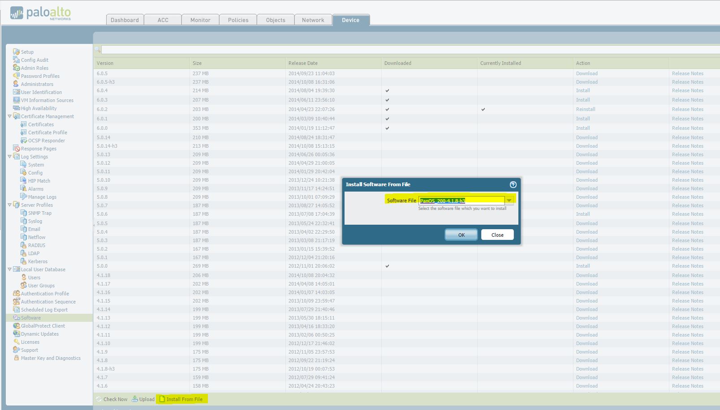
Task: Select the VM Information Sources icon
Action: pos(16,100)
